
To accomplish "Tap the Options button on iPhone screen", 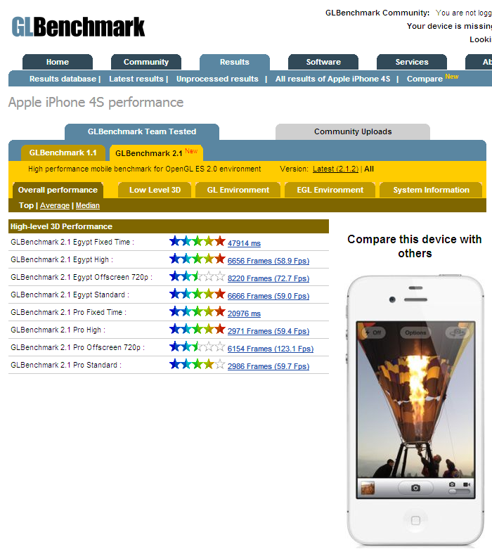I will pos(415,332).
